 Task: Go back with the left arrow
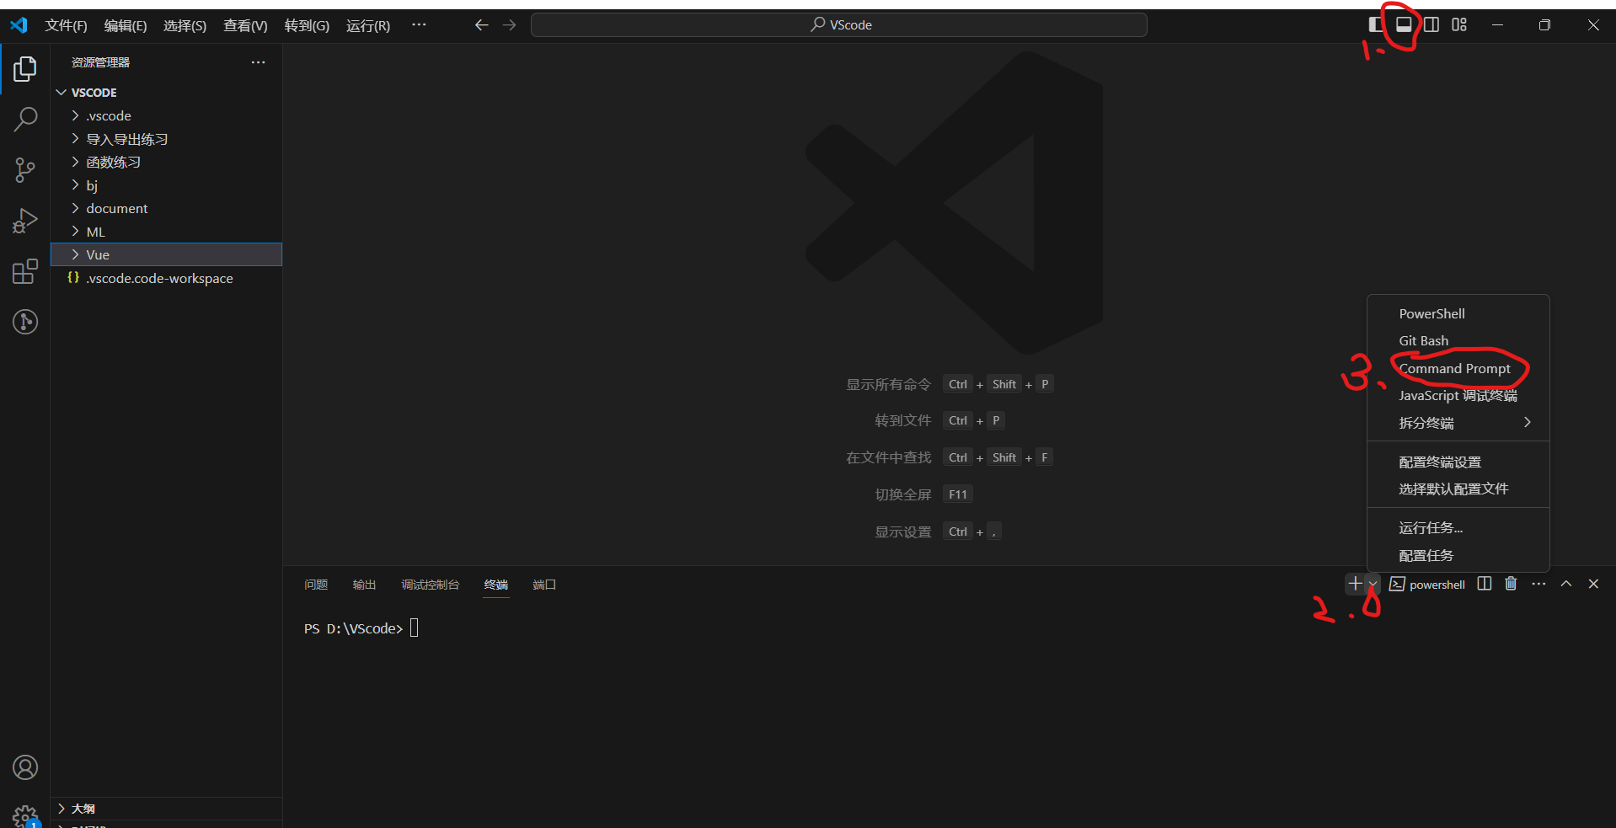(x=481, y=25)
